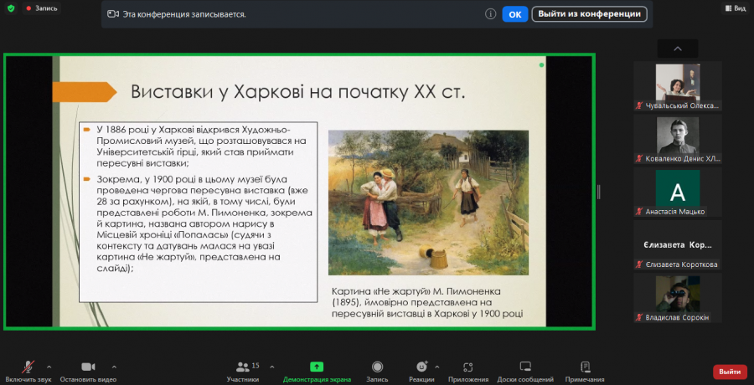Screen dimensions: 754x385
Task: Open the recording notice info icon
Action: click(490, 14)
